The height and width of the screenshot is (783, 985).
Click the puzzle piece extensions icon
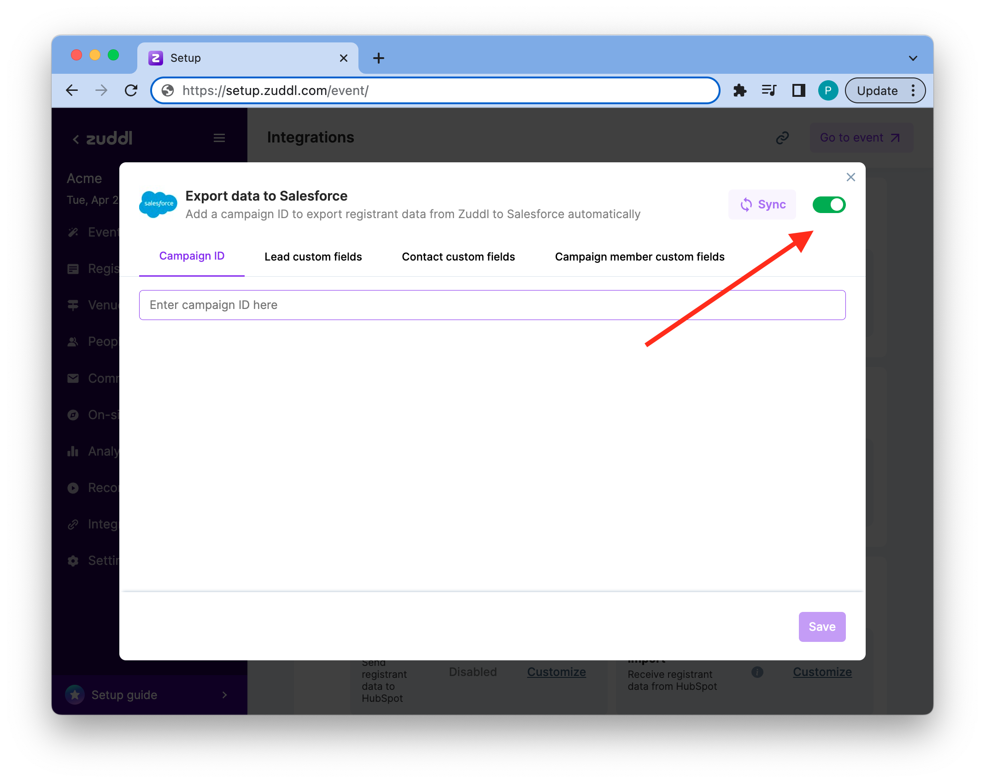tap(739, 89)
